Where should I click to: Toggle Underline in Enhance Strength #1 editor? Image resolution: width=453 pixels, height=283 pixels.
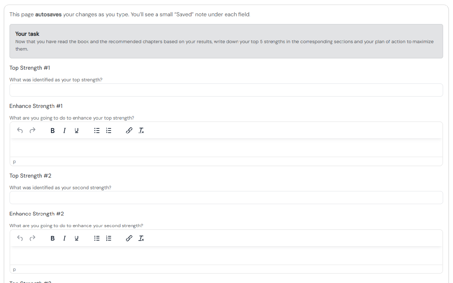(76, 131)
